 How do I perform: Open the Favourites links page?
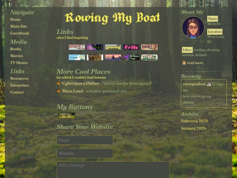(x=19, y=85)
